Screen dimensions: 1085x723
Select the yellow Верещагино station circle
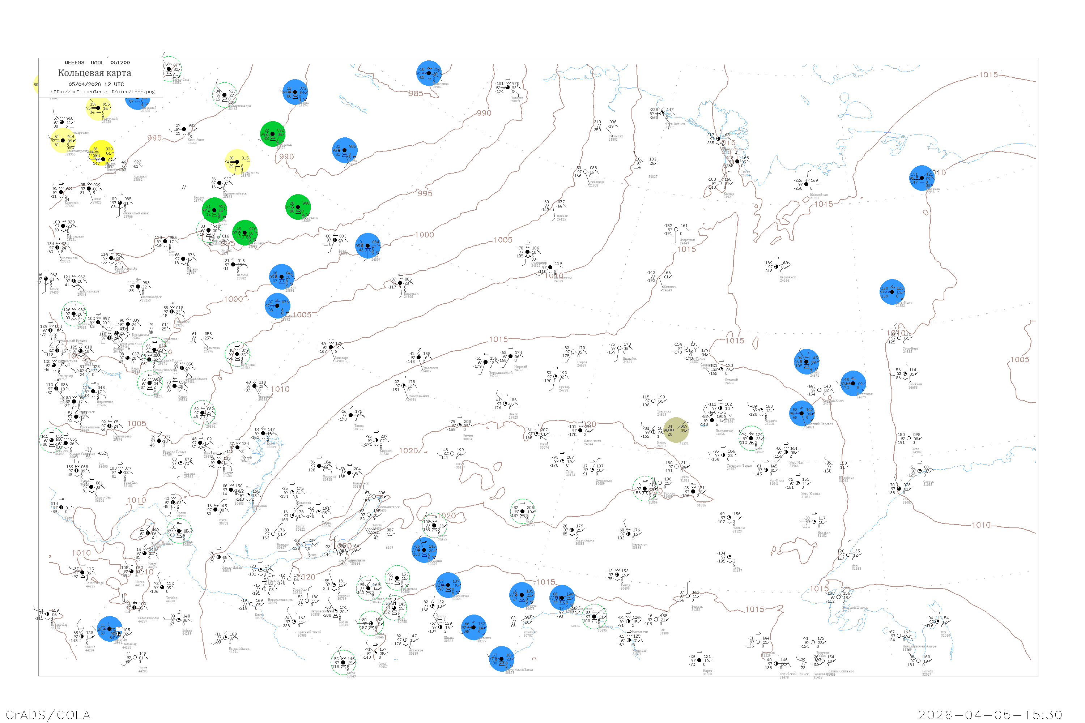click(238, 162)
